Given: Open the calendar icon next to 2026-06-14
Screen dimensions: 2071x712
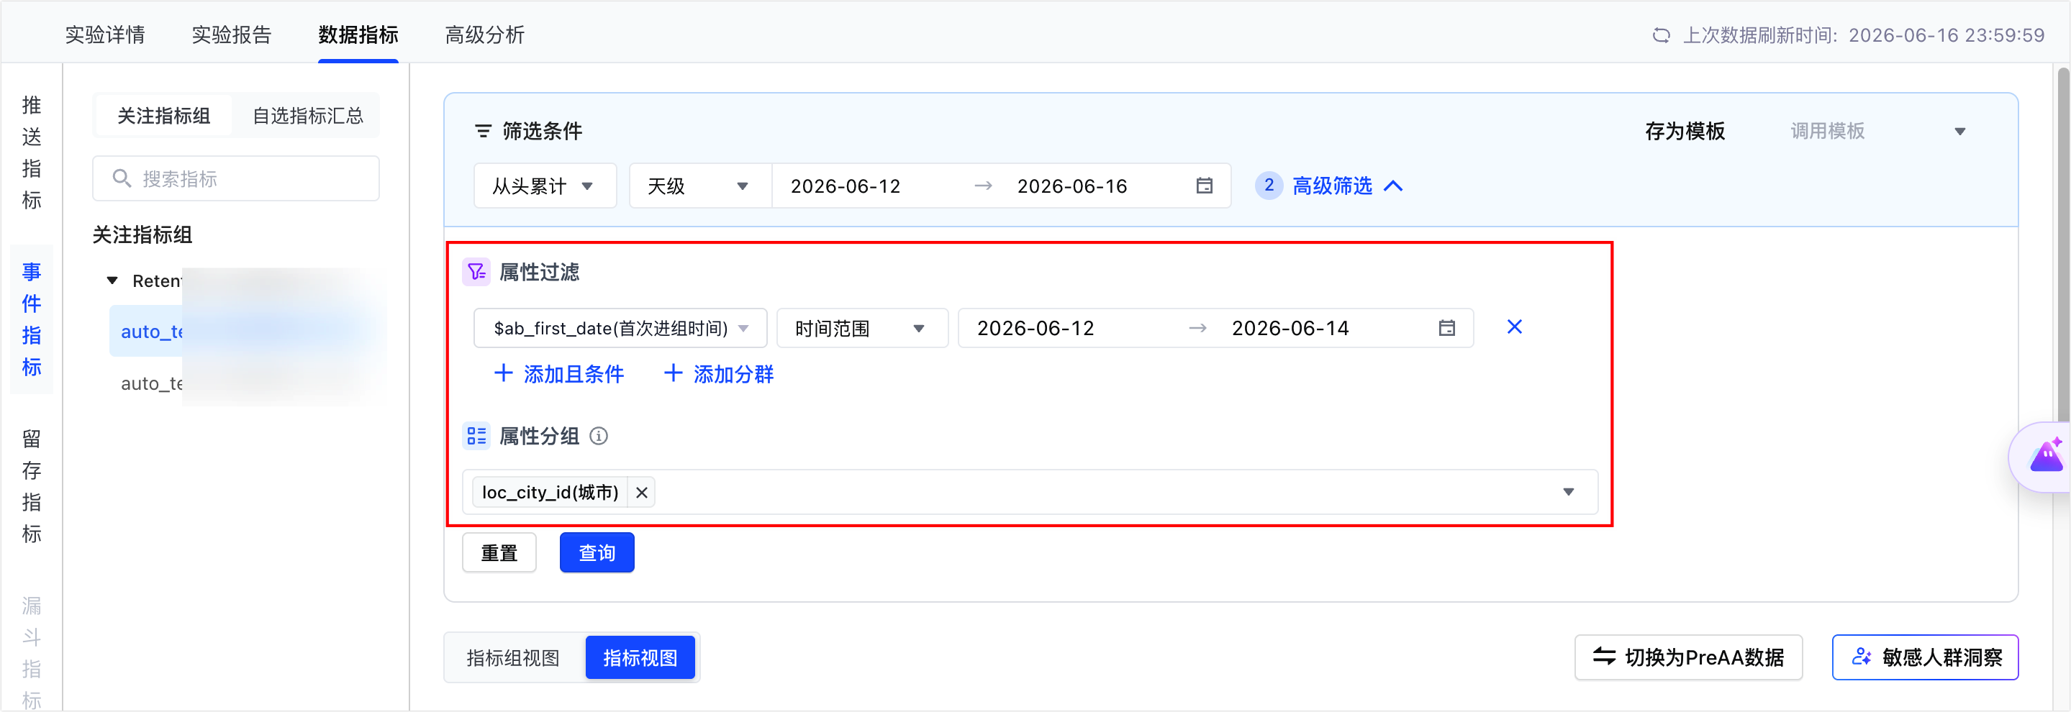Looking at the screenshot, I should (1446, 328).
